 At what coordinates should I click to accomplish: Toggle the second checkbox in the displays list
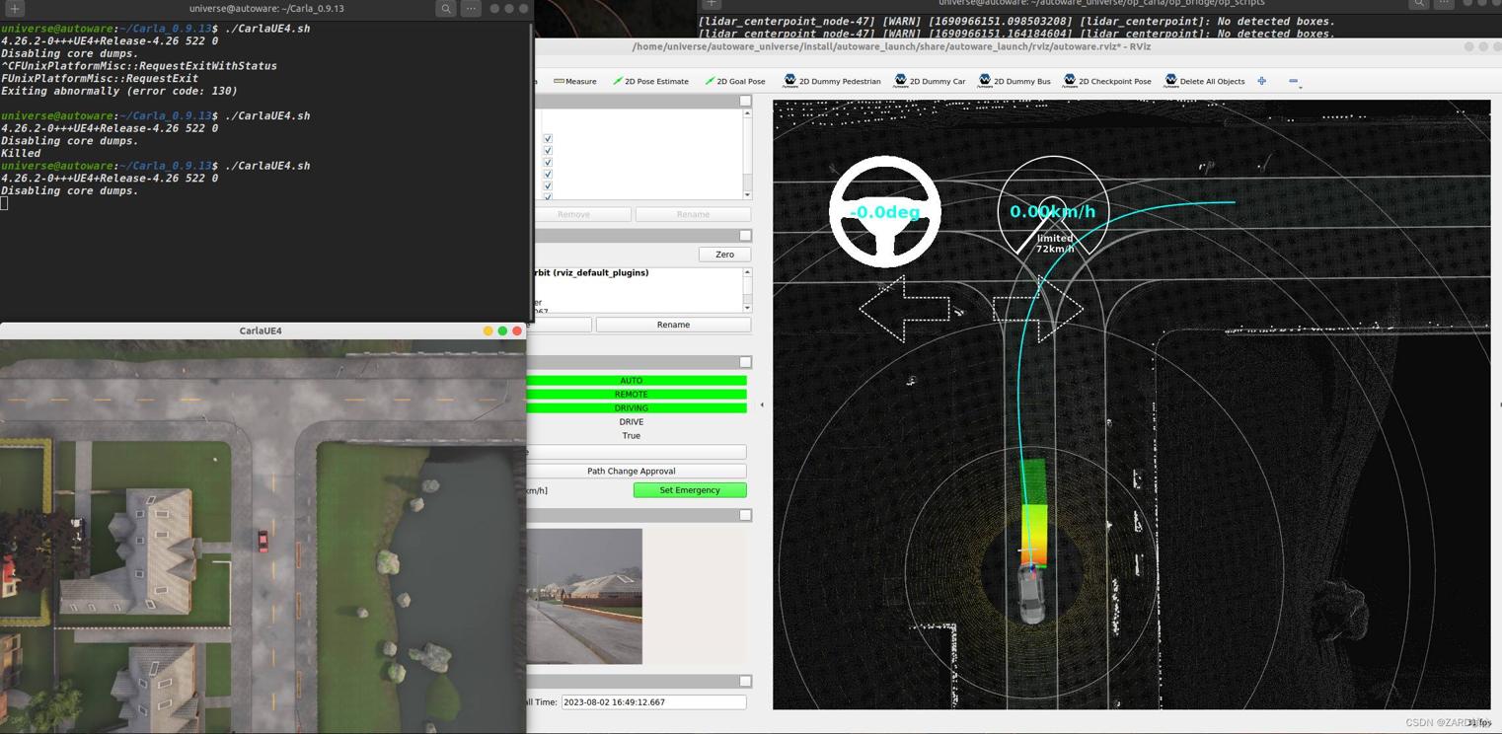point(548,151)
